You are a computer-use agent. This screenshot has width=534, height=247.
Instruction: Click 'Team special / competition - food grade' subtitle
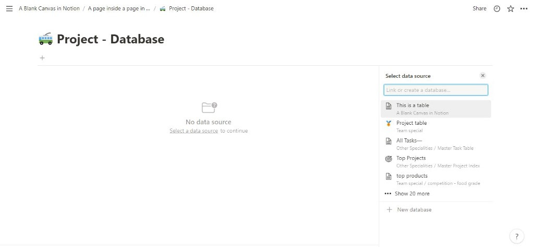pos(438,183)
